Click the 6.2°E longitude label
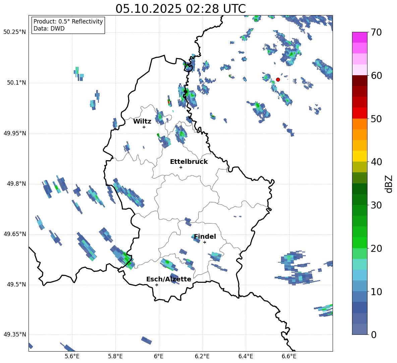Viewport: 397px width, 363px height. click(x=202, y=356)
